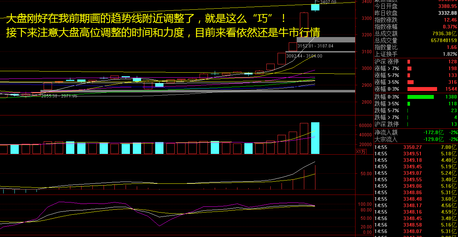Select the 涨幅 3-5% distribution row
The image size is (458, 237).
415,82
